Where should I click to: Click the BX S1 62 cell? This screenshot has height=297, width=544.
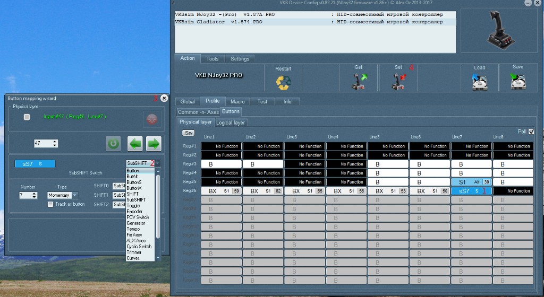[263, 191]
